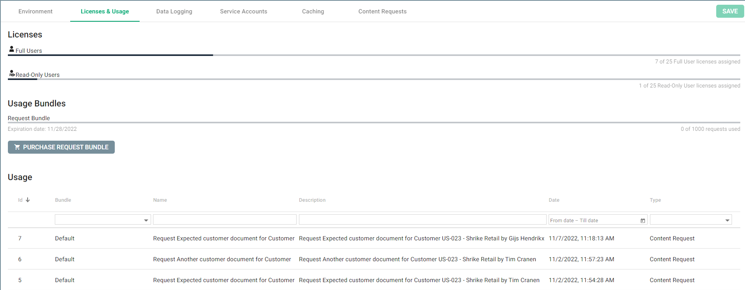Click the Description filter text field

coord(422,220)
